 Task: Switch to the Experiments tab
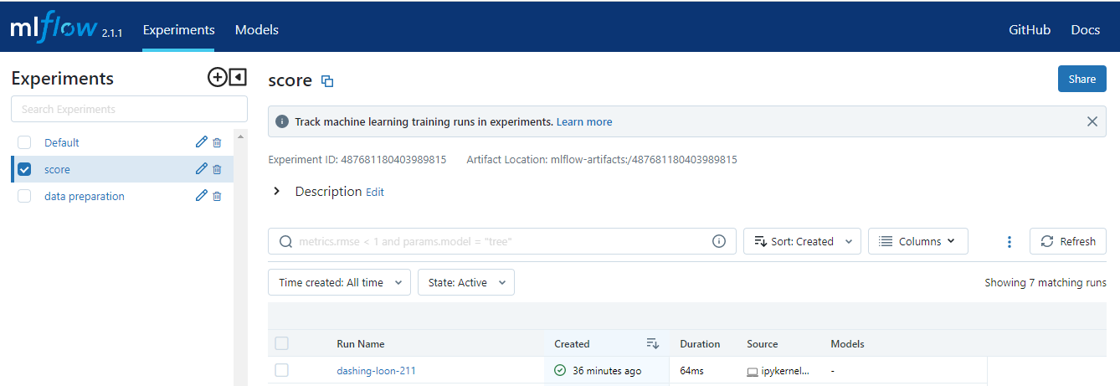178,29
